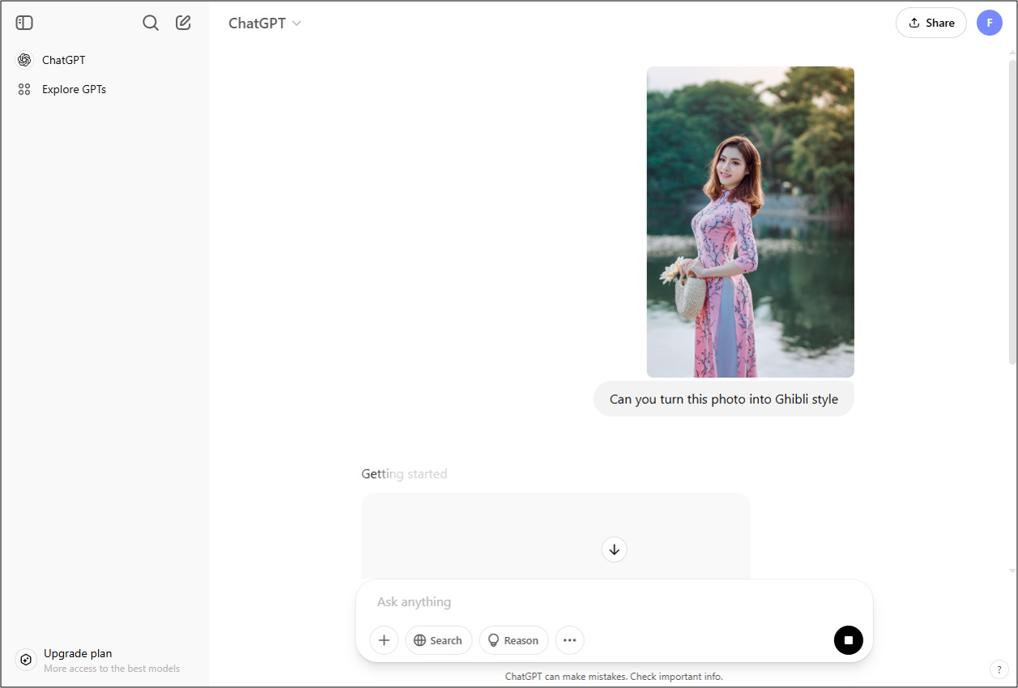Select ChatGPT in the sidebar

(x=63, y=59)
